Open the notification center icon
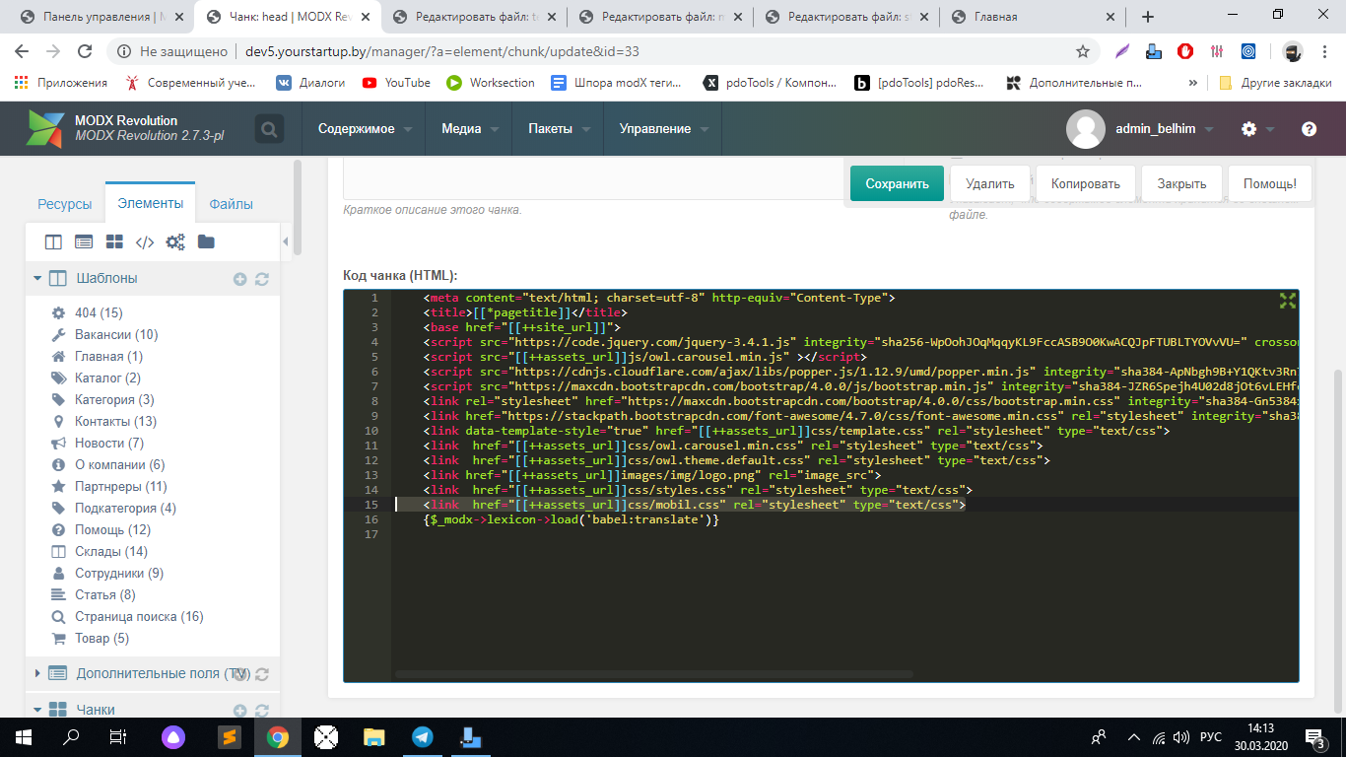Screen dimensions: 1346x757 pyautogui.click(x=1315, y=736)
